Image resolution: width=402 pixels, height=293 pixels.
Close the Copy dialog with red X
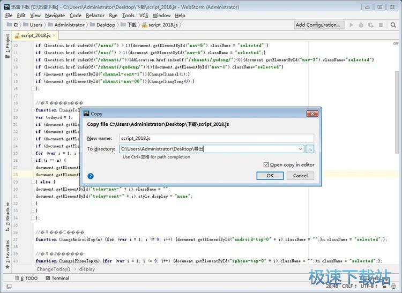pyautogui.click(x=312, y=114)
